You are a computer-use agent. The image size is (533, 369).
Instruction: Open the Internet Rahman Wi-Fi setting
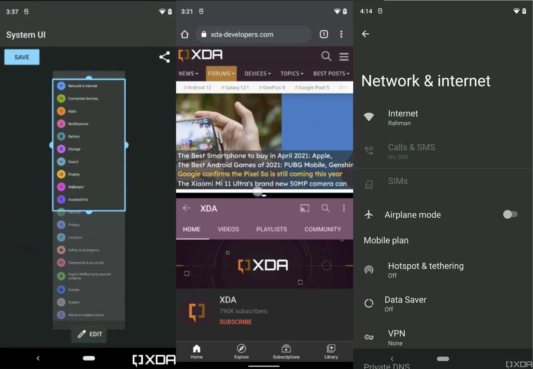pyautogui.click(x=443, y=118)
